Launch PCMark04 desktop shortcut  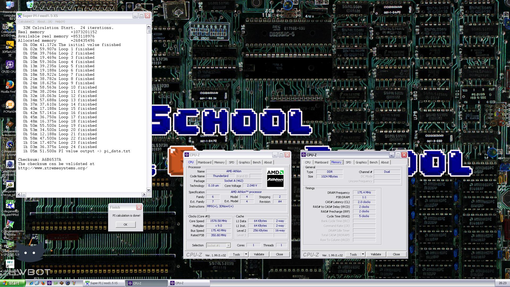pos(10,107)
